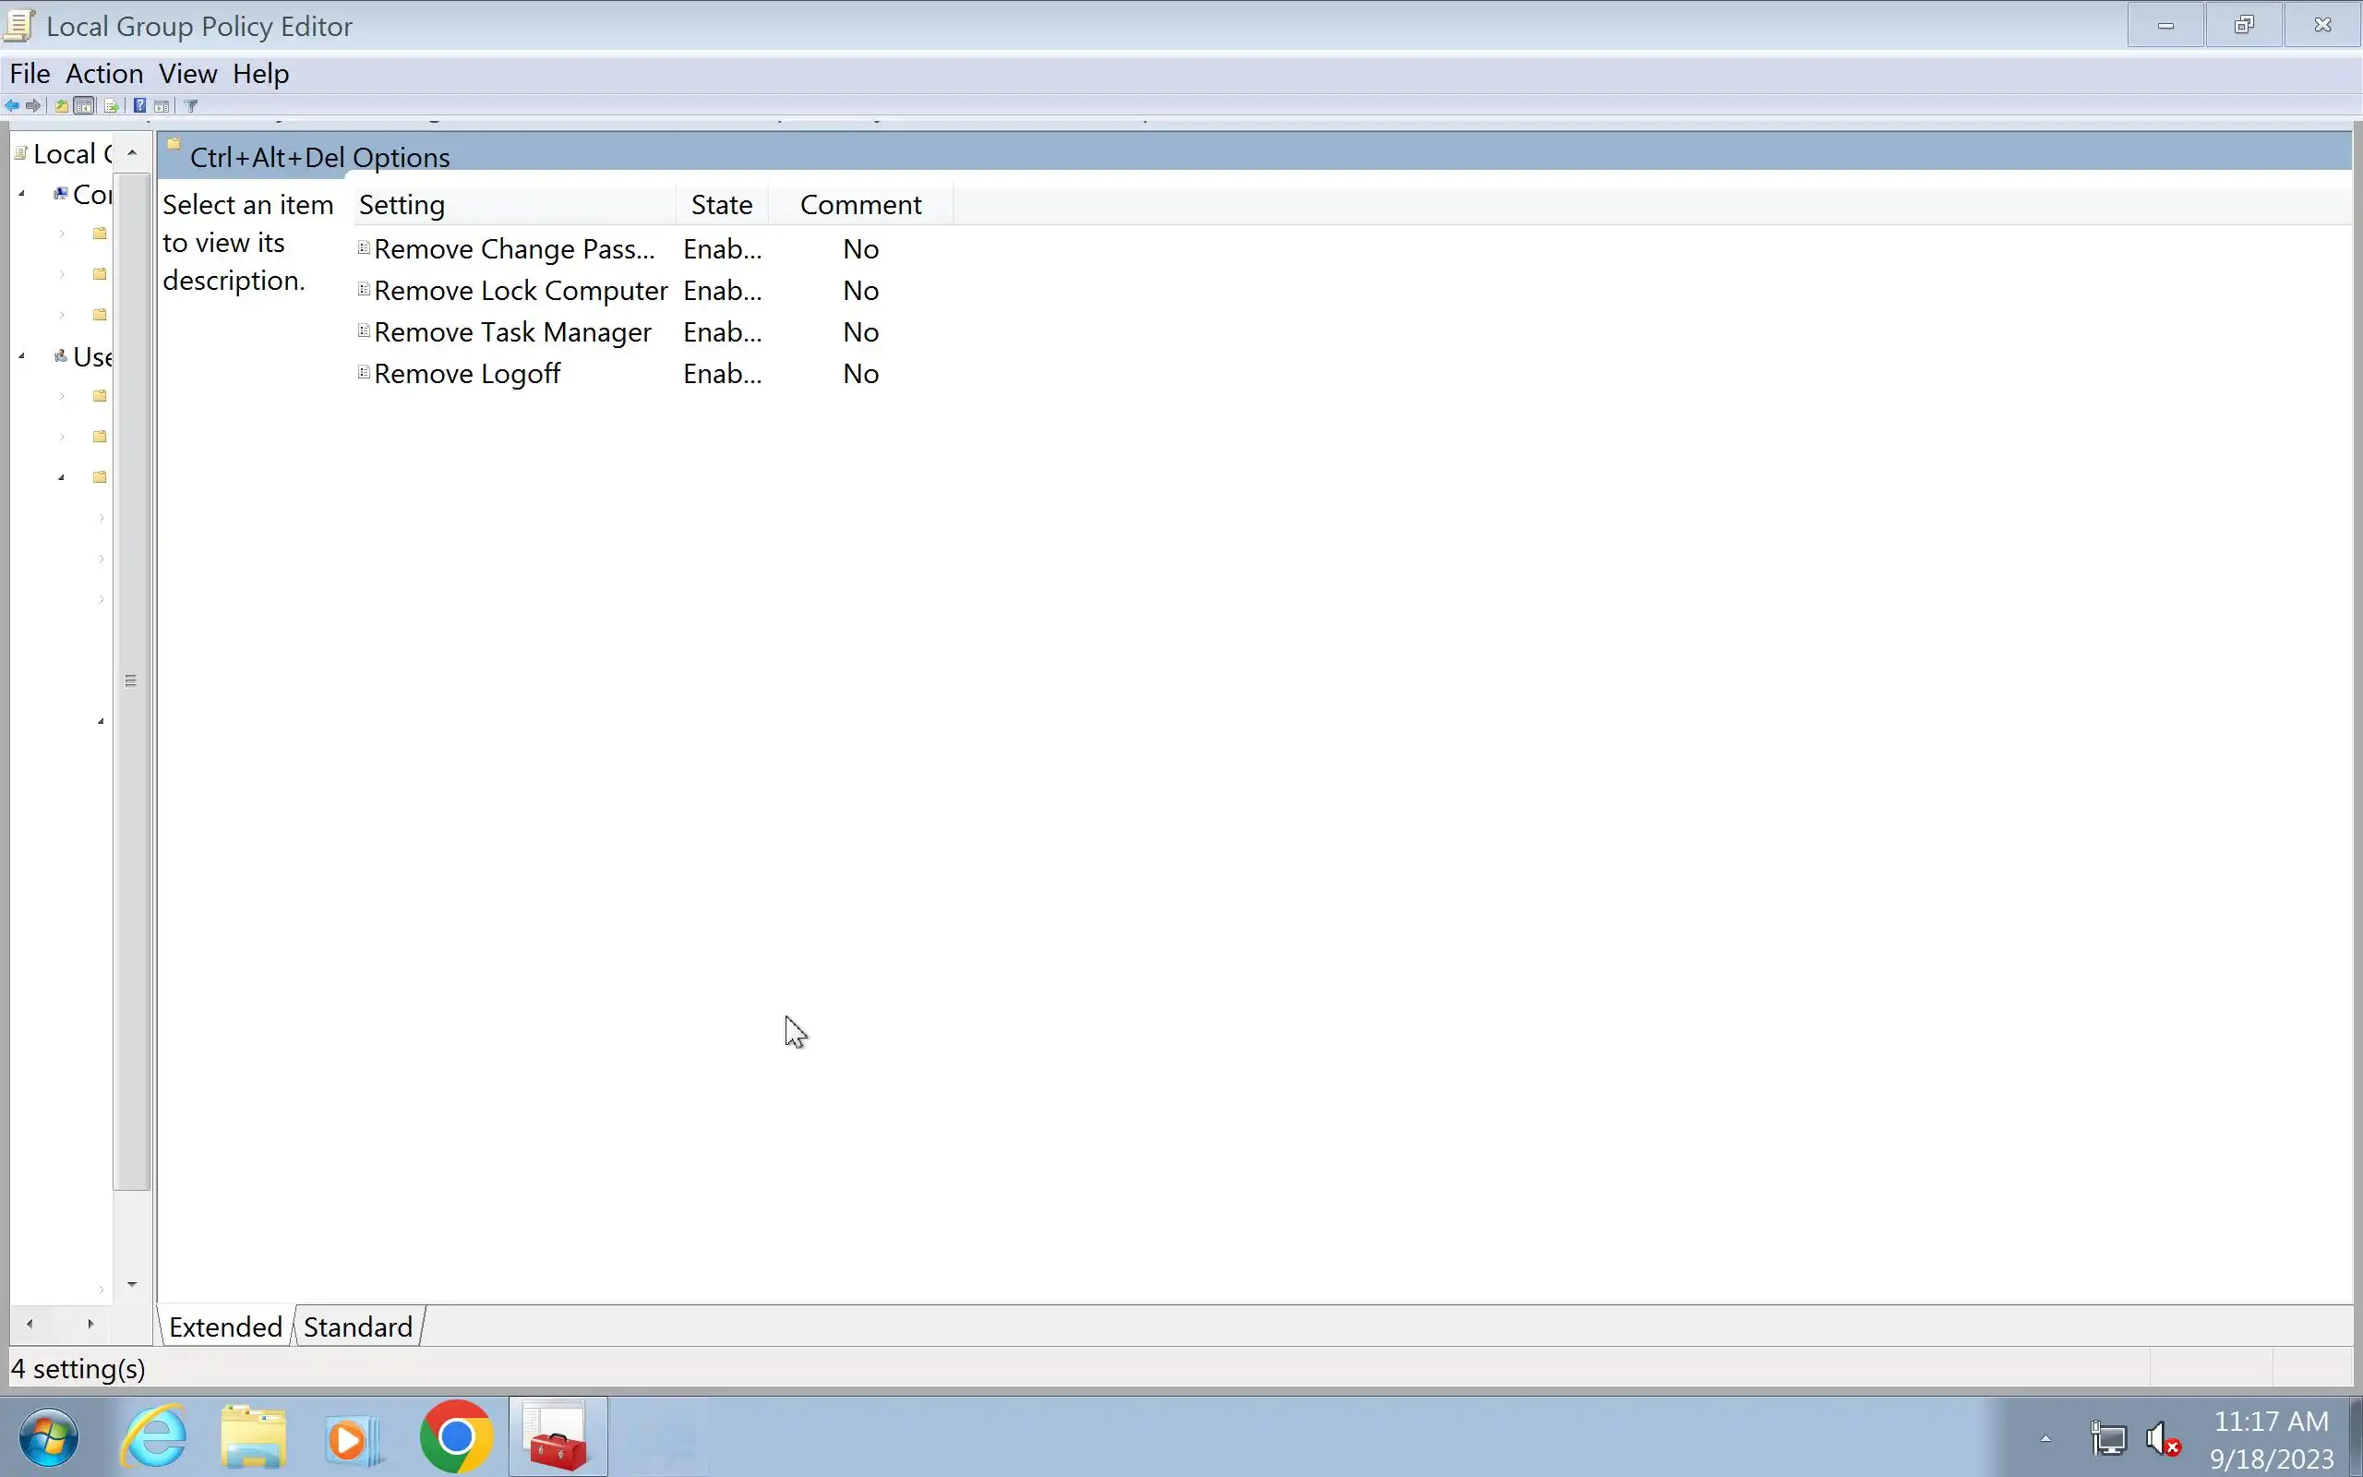
Task: Click the Filter funnel toolbar icon
Action: (191, 105)
